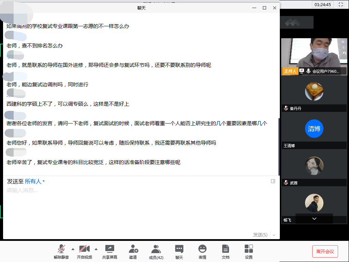Turn on video with 开启视频
The width and height of the screenshot is (349, 262).
[84, 251]
